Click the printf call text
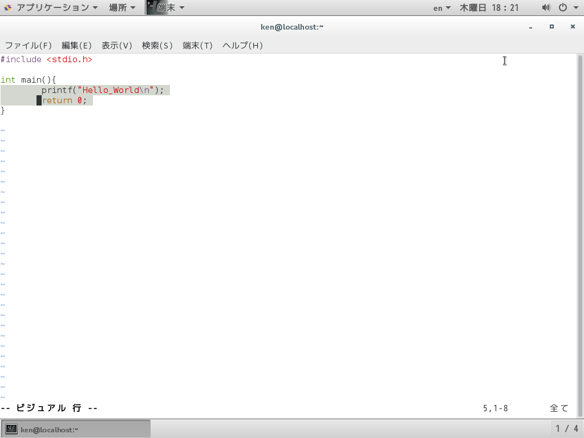 103,90
